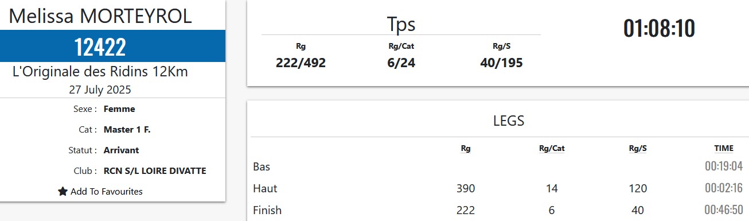Image resolution: width=749 pixels, height=221 pixels.
Task: Click the Tps section heading
Action: point(401,25)
